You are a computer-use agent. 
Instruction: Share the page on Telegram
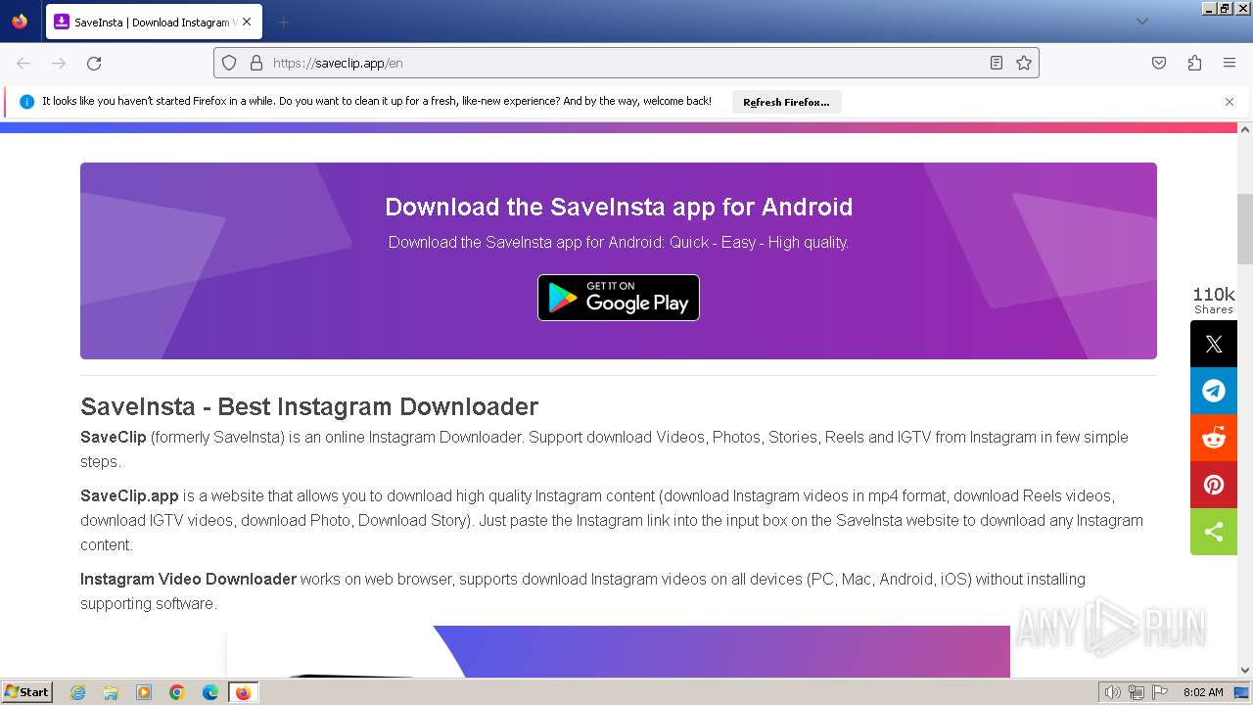pos(1214,391)
